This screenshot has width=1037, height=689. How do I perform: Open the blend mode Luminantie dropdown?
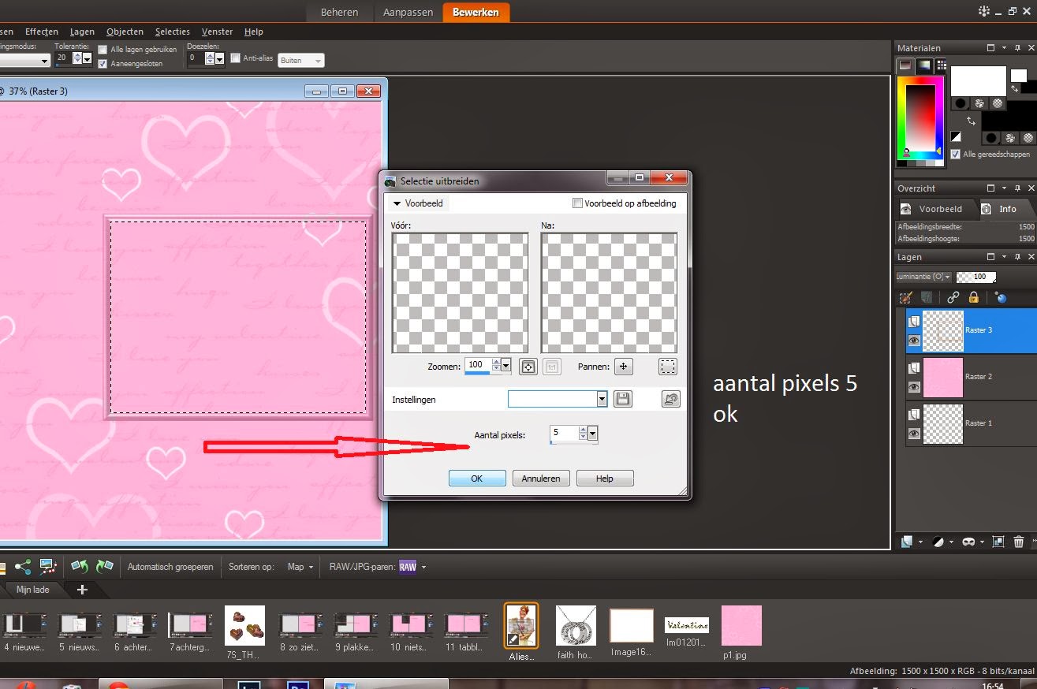pos(924,277)
